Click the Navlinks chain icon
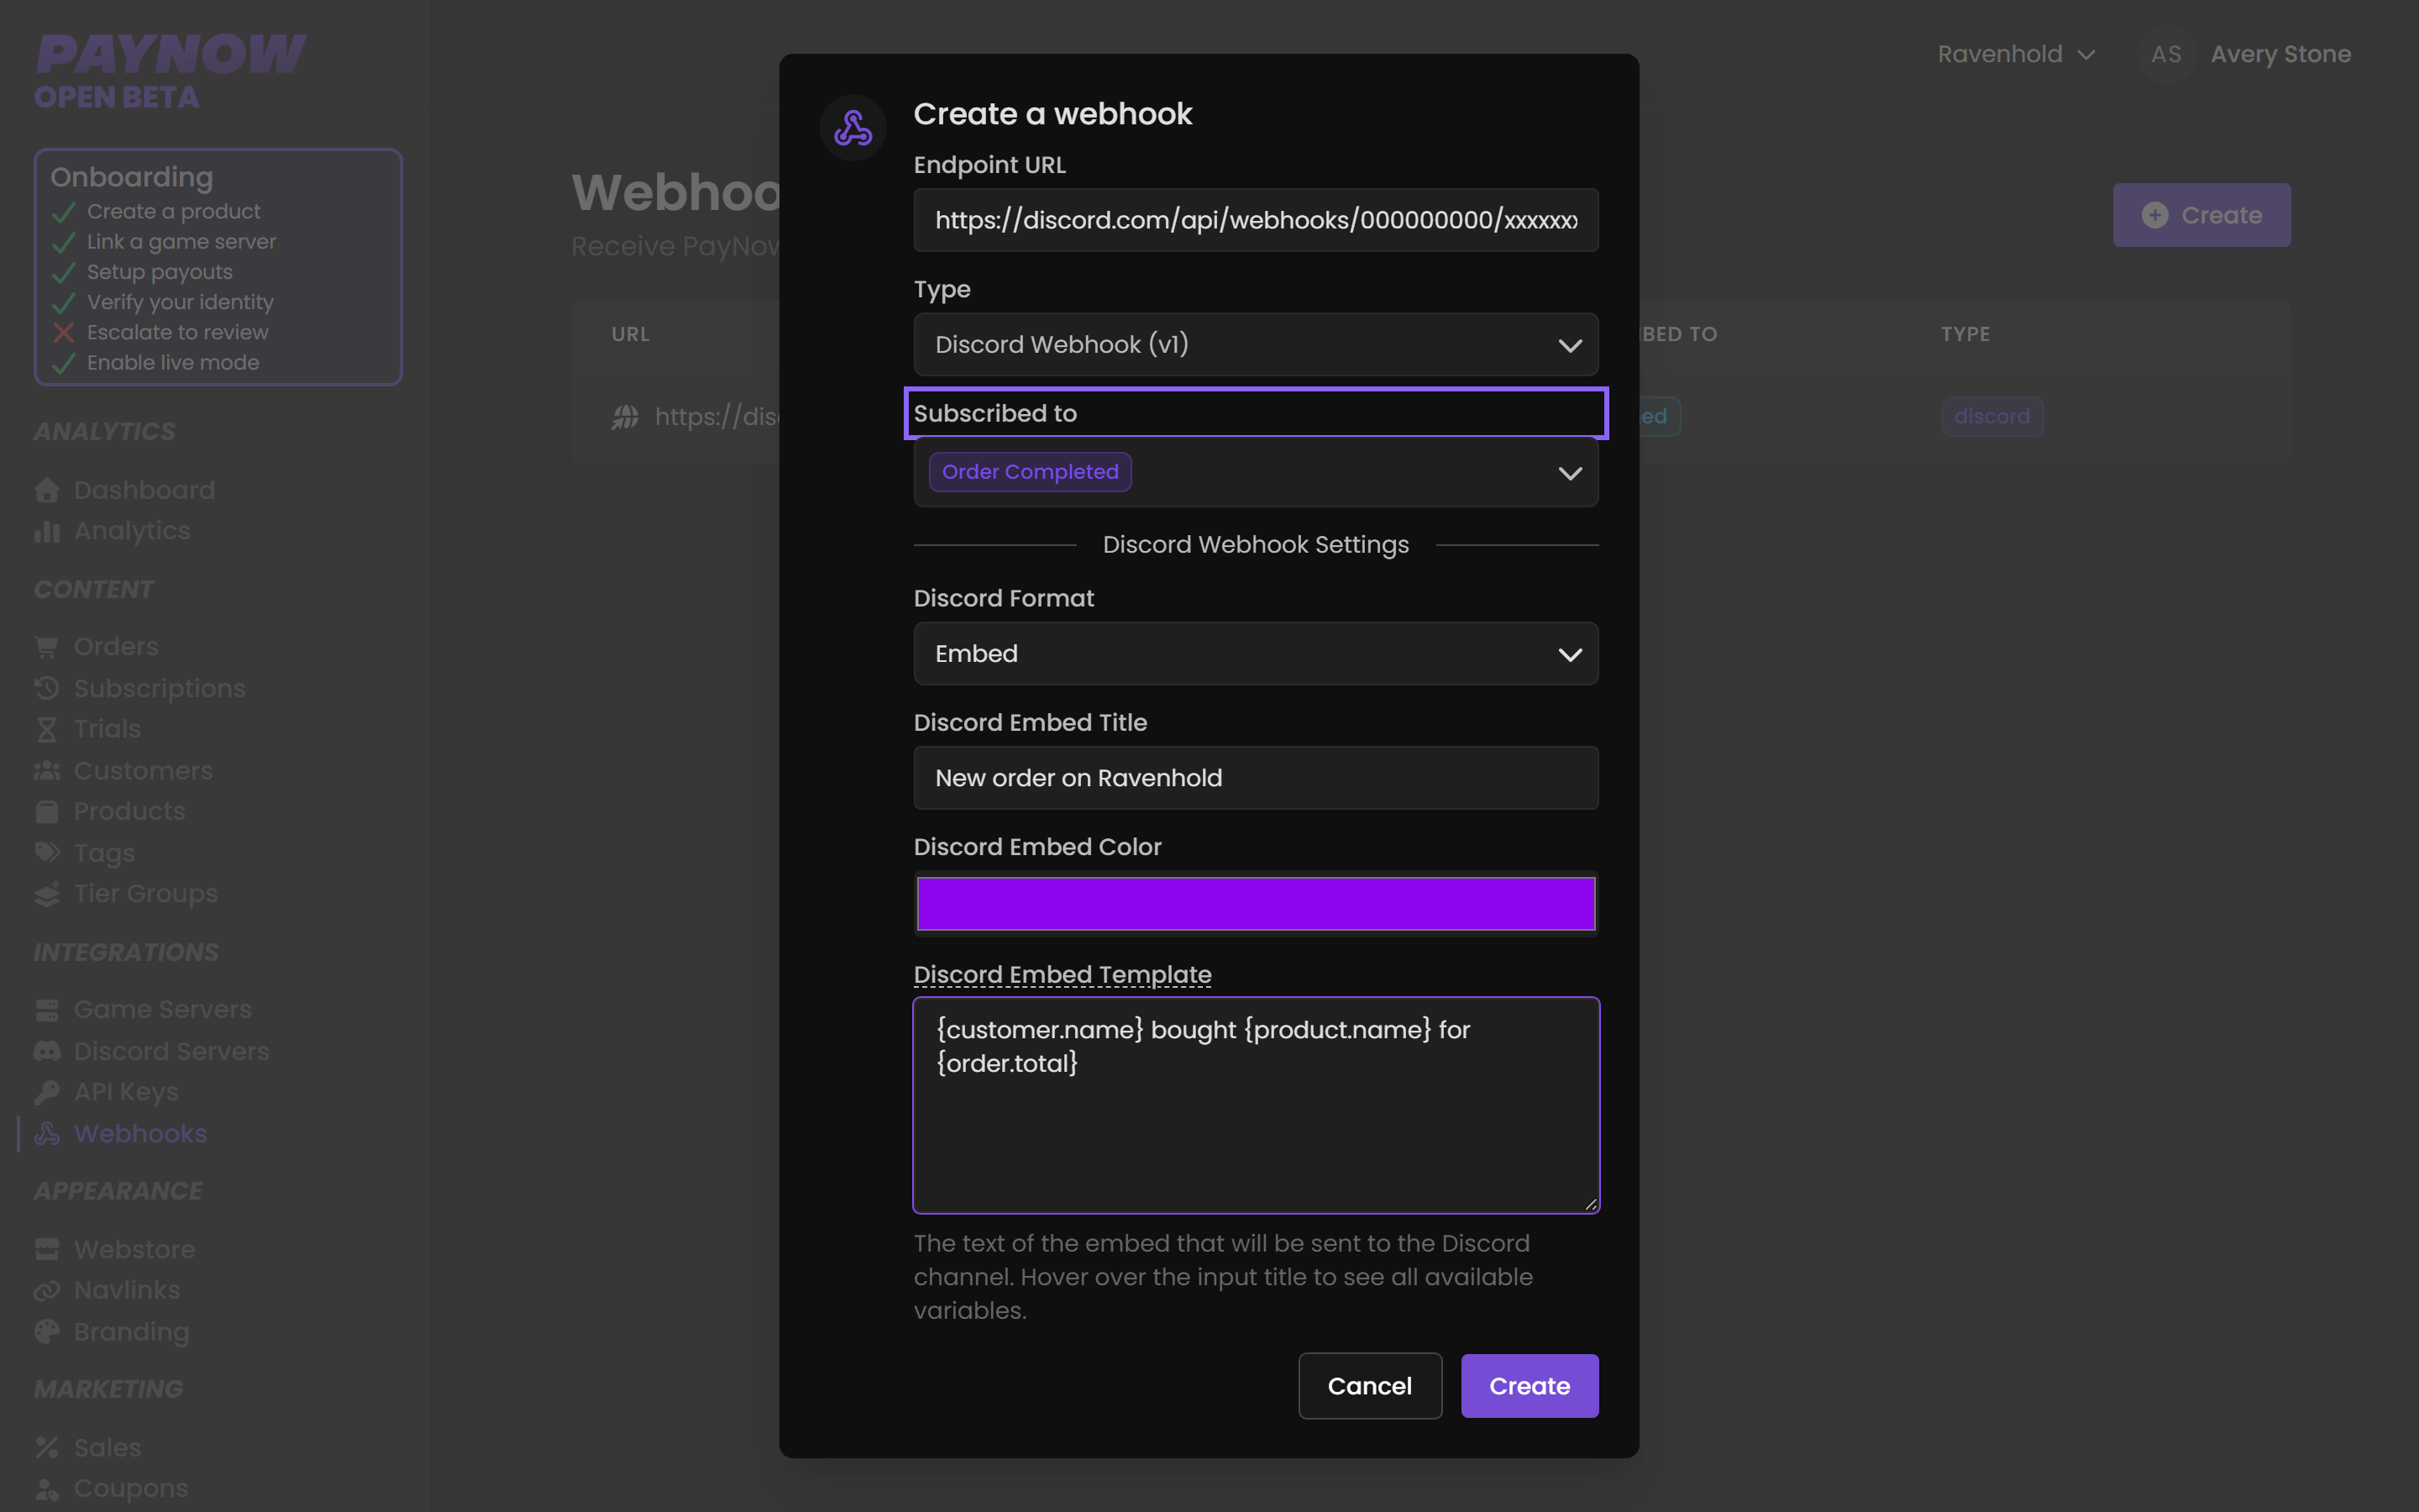The image size is (2419, 1512). pyautogui.click(x=47, y=1290)
